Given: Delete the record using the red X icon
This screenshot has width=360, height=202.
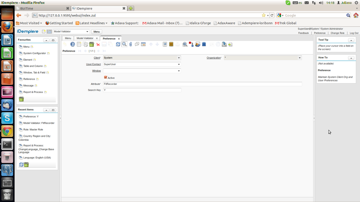Looking at the screenshot, I should coord(98,45).
